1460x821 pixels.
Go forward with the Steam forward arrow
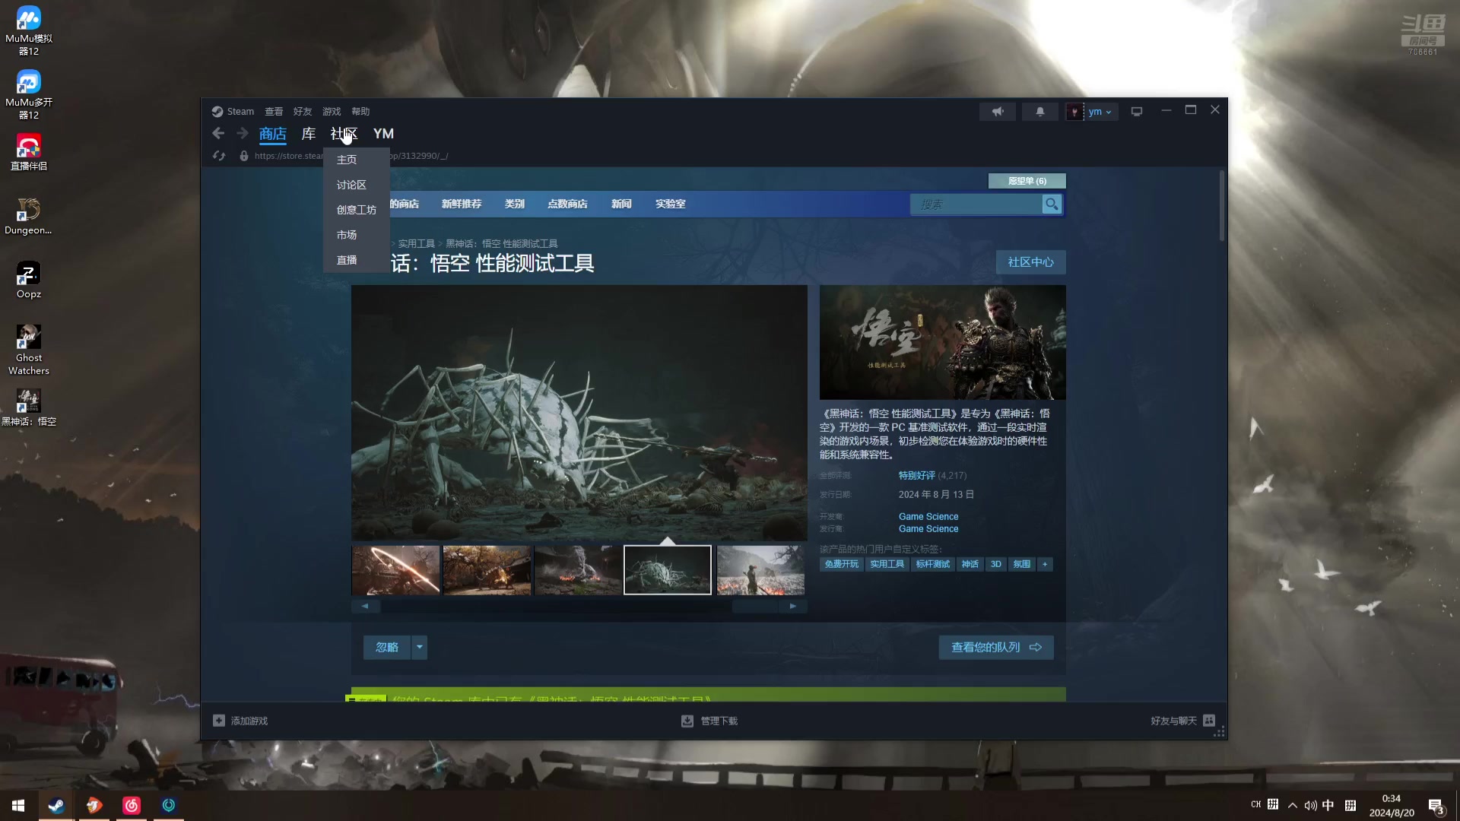[x=243, y=134]
